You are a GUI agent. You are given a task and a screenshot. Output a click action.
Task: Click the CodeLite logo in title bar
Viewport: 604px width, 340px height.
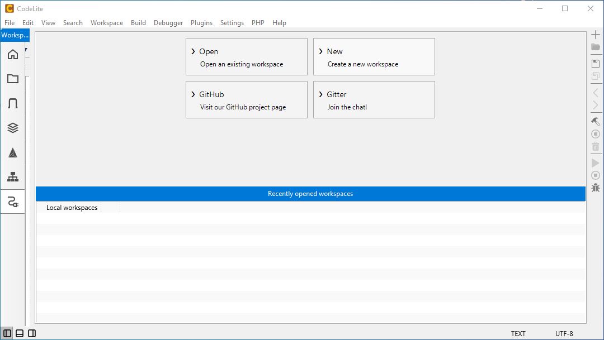(10, 8)
